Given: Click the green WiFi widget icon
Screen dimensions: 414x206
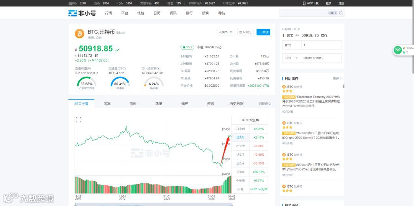Looking at the screenshot, I should pos(398,50).
